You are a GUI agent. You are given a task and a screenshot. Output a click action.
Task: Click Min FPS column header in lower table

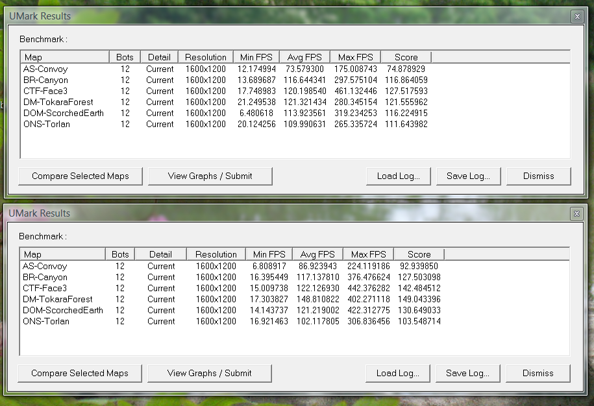[x=269, y=254]
